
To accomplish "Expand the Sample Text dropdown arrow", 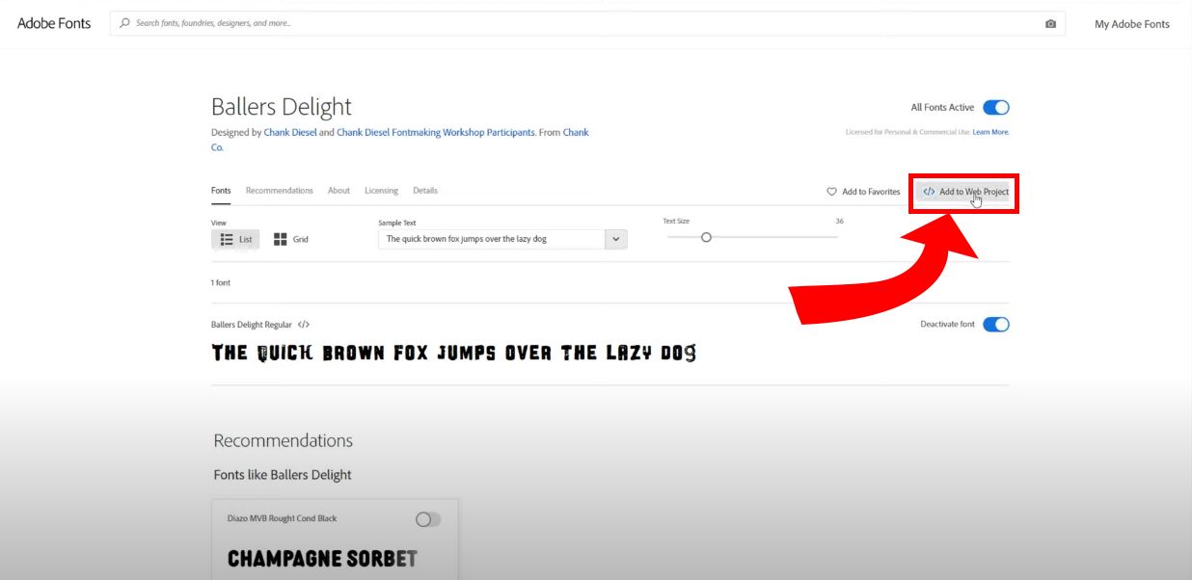I will point(616,239).
